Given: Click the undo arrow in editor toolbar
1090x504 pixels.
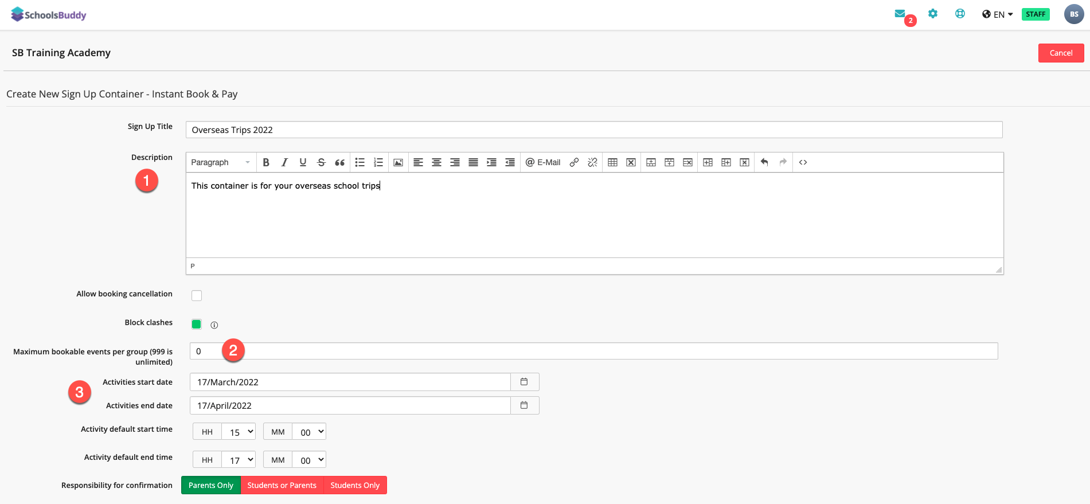Looking at the screenshot, I should (764, 162).
